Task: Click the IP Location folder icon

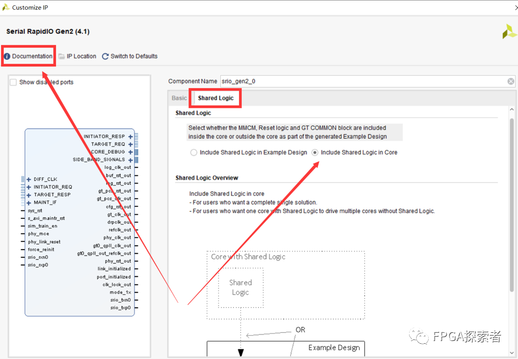Action: (62, 57)
